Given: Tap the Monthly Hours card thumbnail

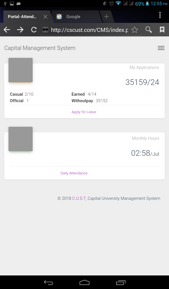Looking at the screenshot, I should pos(21,139).
